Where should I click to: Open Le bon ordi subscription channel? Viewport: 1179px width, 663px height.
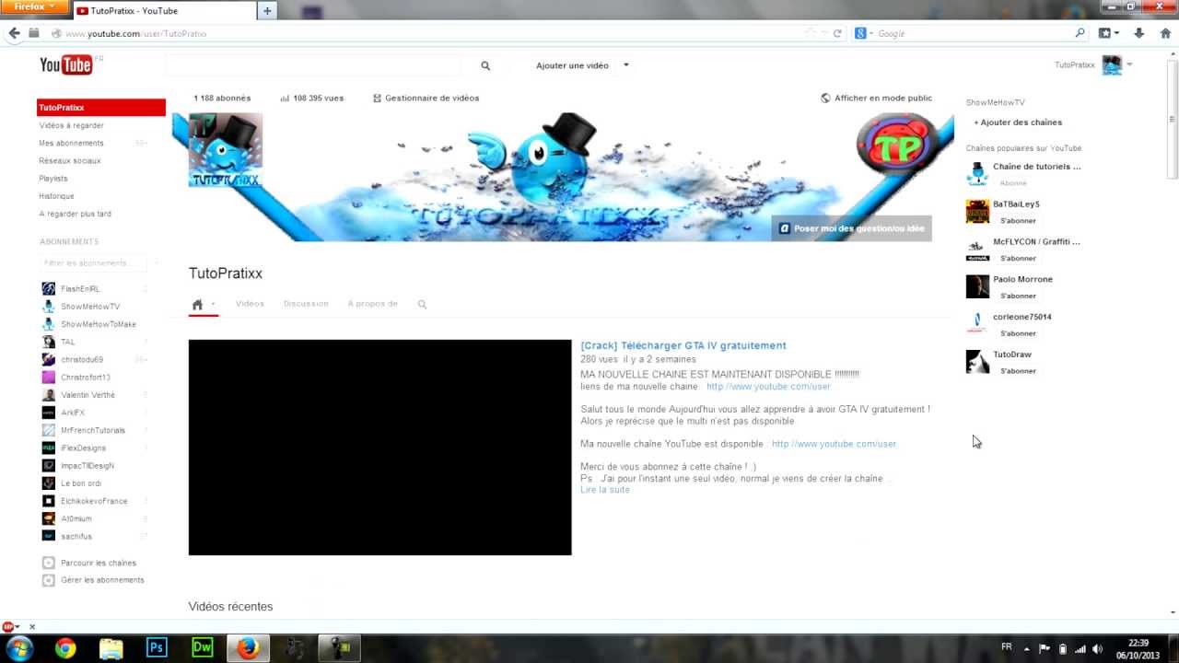point(81,483)
